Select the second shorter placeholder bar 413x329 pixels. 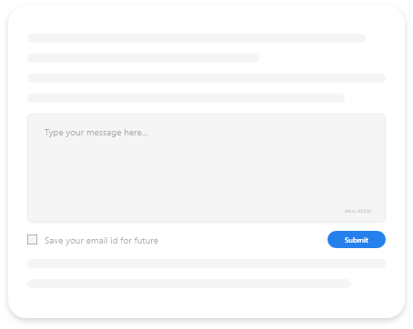[x=143, y=58]
